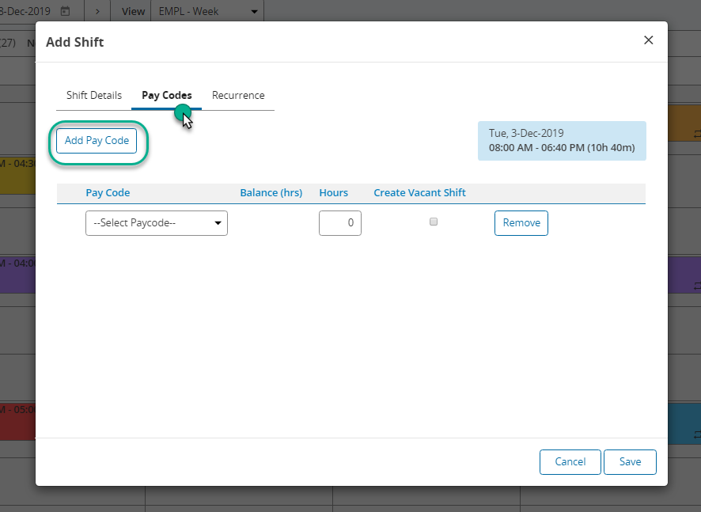Click recurring icon on orange shift
The image size is (701, 512).
pyautogui.click(x=697, y=134)
